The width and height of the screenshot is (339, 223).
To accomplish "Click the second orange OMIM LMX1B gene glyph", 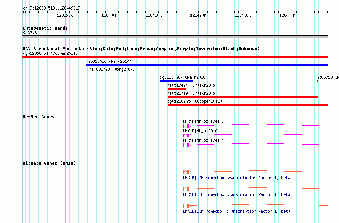I will (256, 189).
